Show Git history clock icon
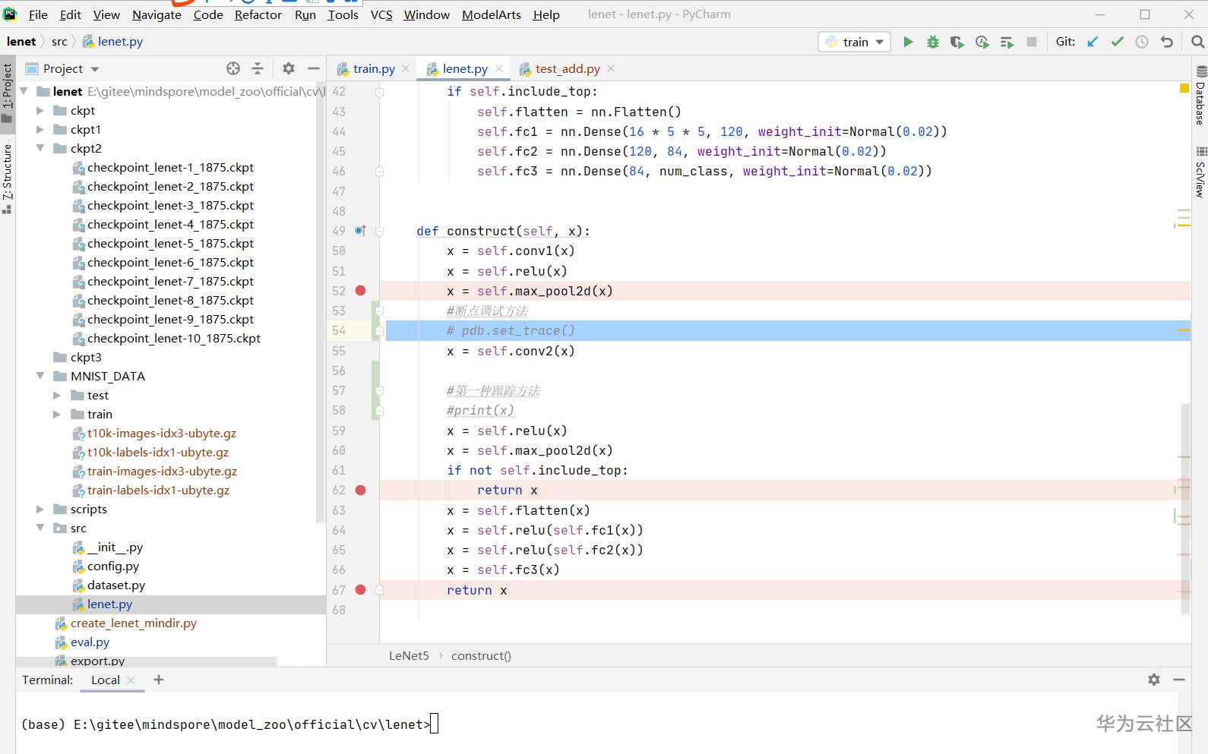 pos(1142,42)
